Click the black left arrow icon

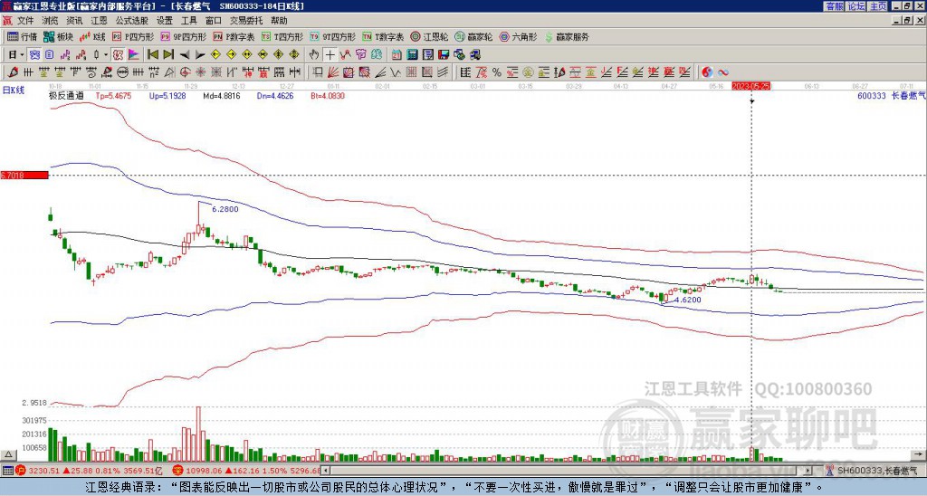pyautogui.click(x=185, y=54)
